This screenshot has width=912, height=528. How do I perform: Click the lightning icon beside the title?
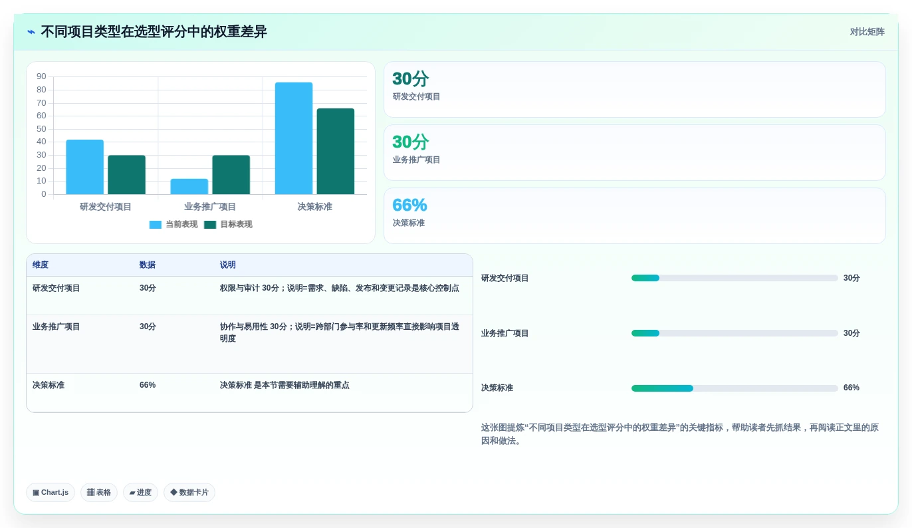point(31,32)
